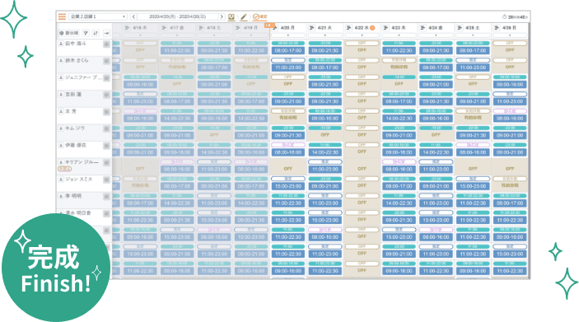Screen dimensions: 579x322
Task: Click the sort arrows icon
Action: [96, 33]
